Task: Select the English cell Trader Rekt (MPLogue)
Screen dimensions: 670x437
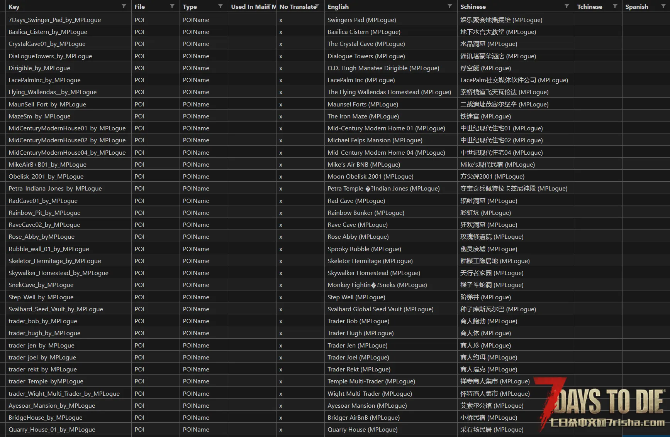Action: coord(391,369)
